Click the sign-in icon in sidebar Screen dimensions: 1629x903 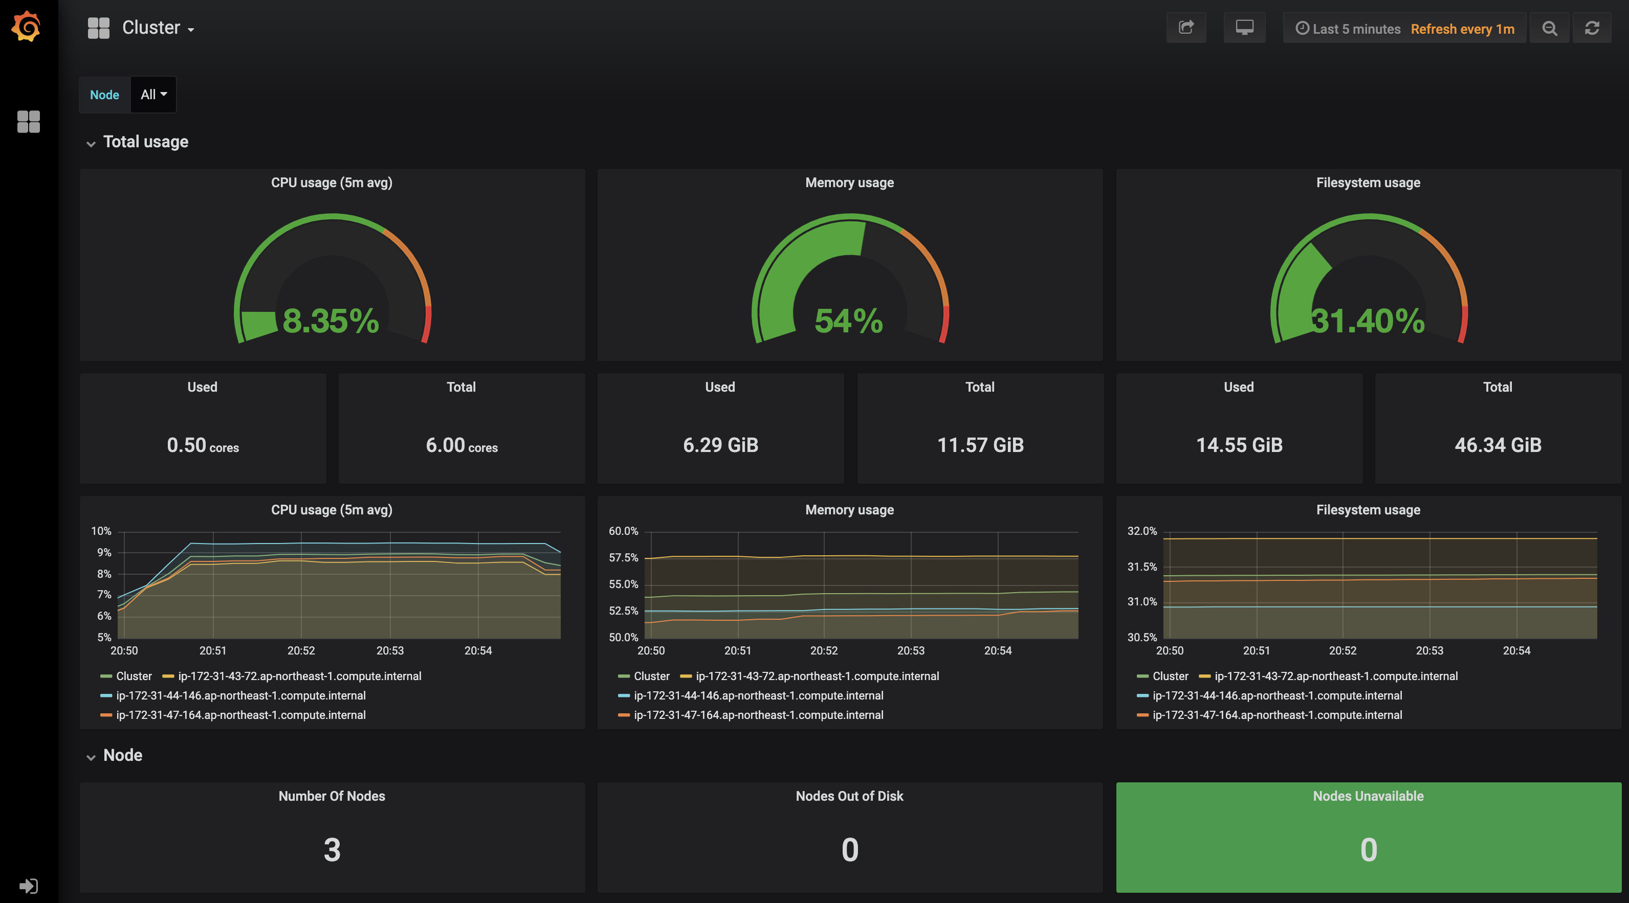[29, 885]
